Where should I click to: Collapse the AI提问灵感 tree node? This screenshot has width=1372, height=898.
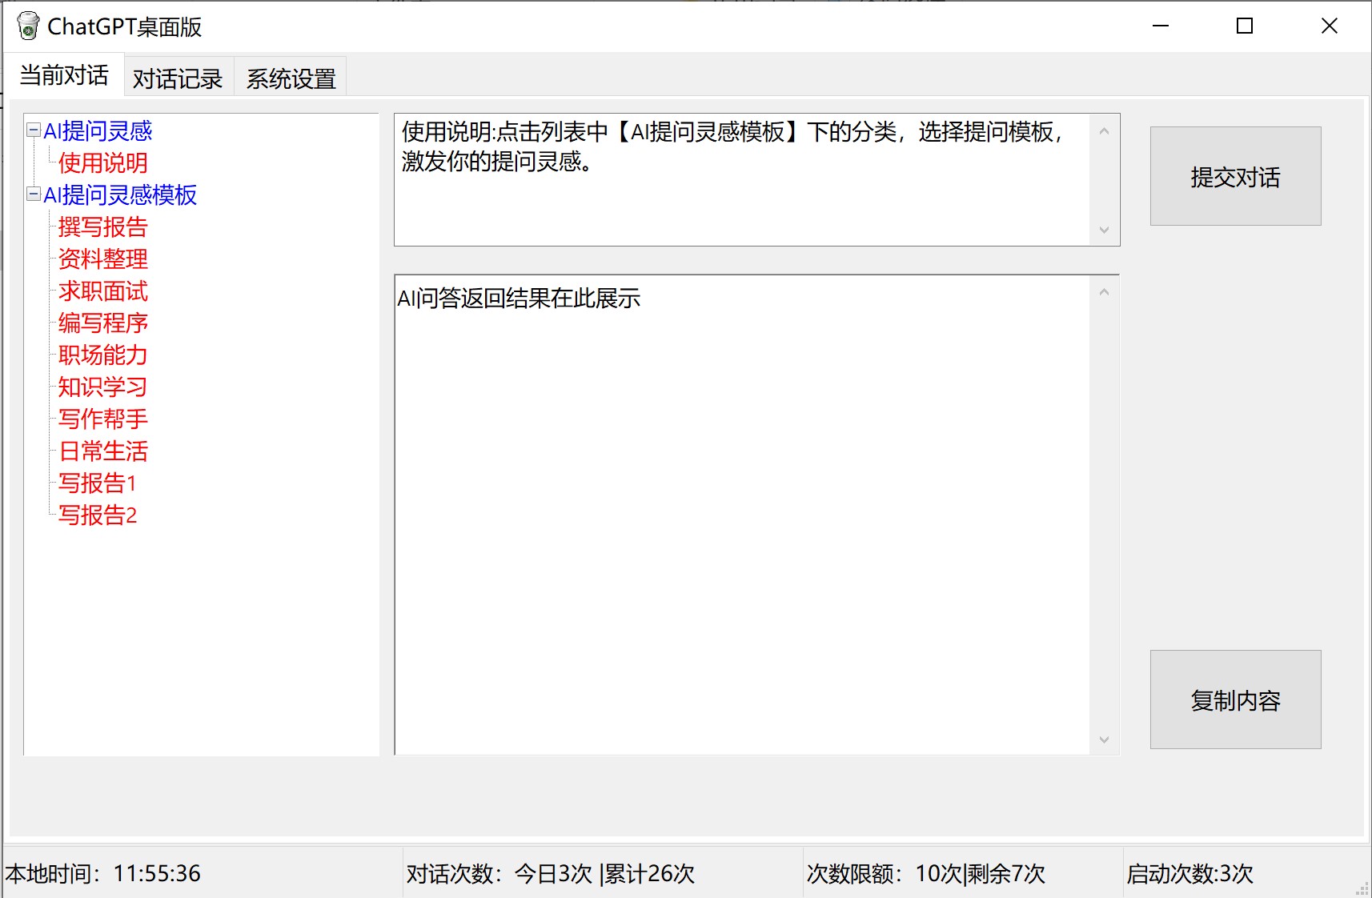tap(34, 130)
